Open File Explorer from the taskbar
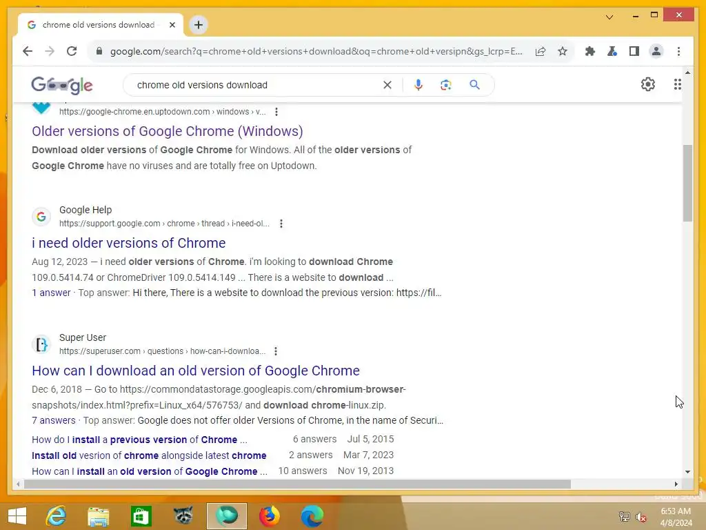 98,516
